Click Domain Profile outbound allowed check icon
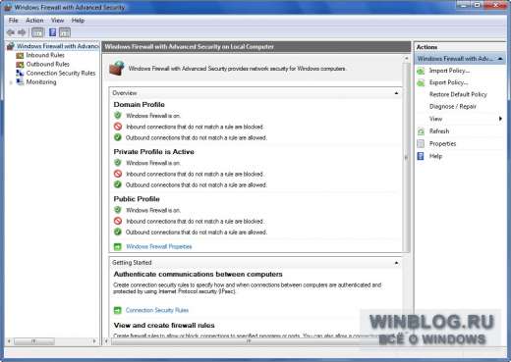The height and width of the screenshot is (362, 511). 118,137
